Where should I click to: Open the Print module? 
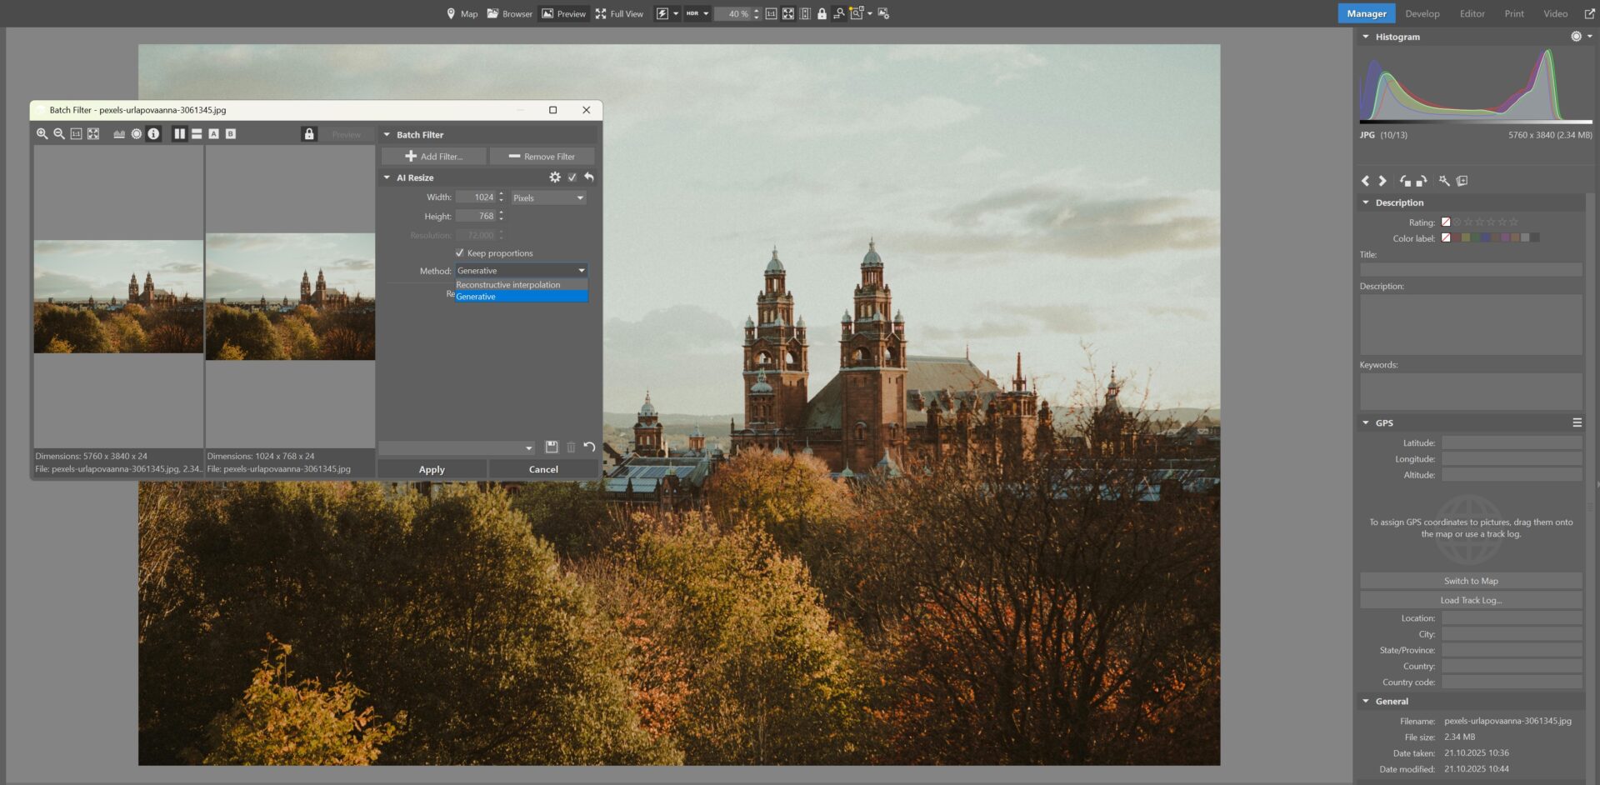click(x=1514, y=13)
